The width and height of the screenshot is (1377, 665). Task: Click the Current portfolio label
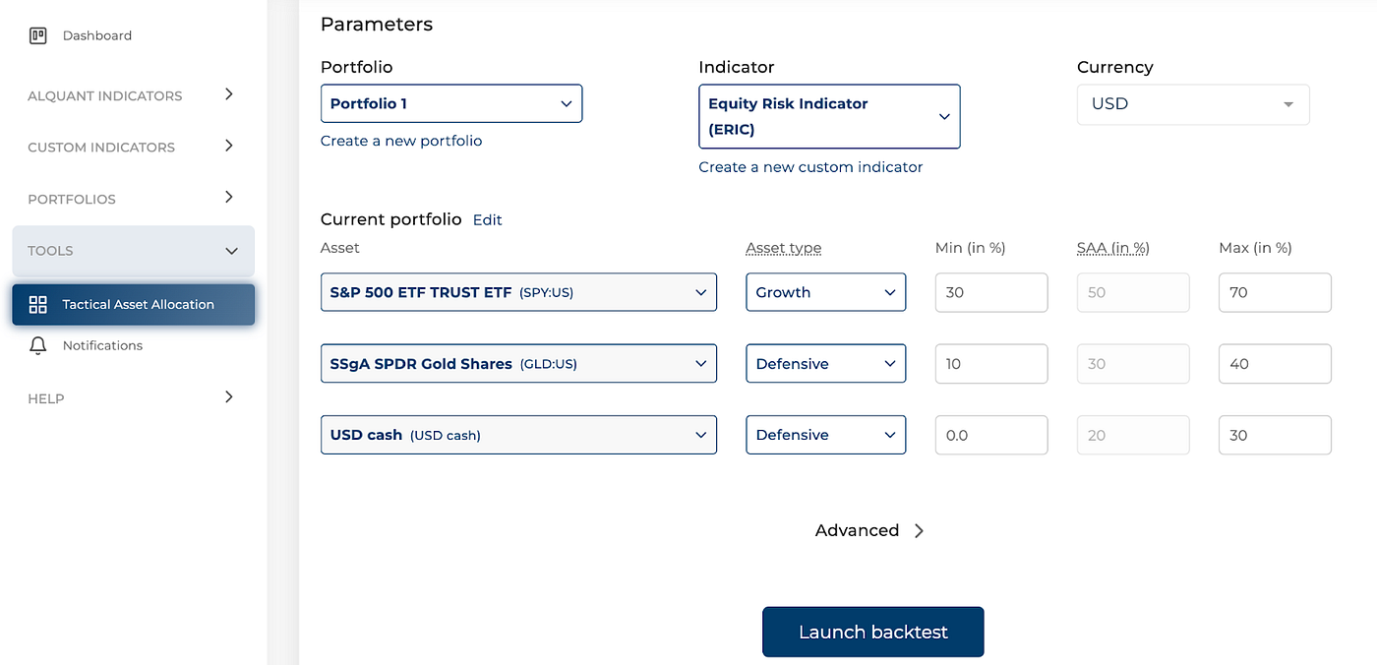(390, 219)
